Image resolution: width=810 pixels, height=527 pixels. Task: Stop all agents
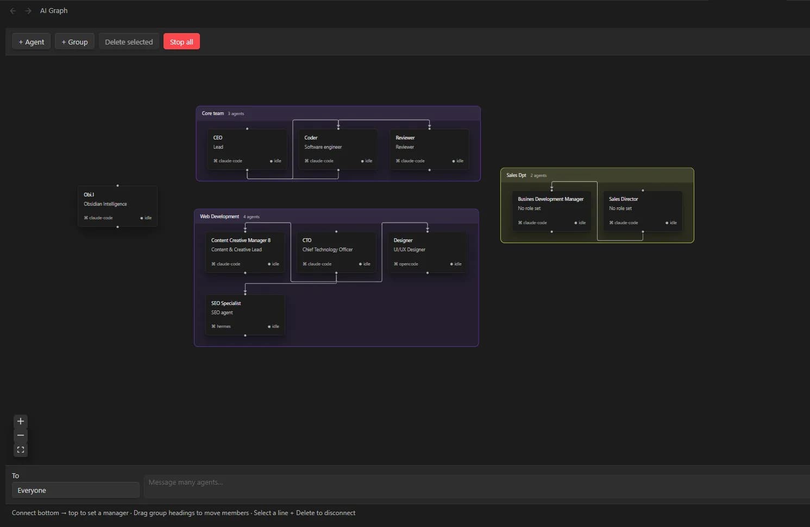point(181,42)
